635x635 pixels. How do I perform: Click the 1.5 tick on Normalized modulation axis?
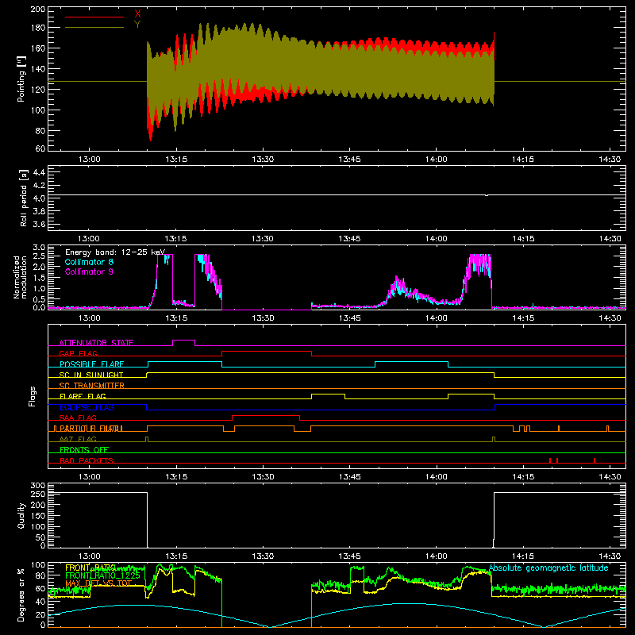(39, 277)
